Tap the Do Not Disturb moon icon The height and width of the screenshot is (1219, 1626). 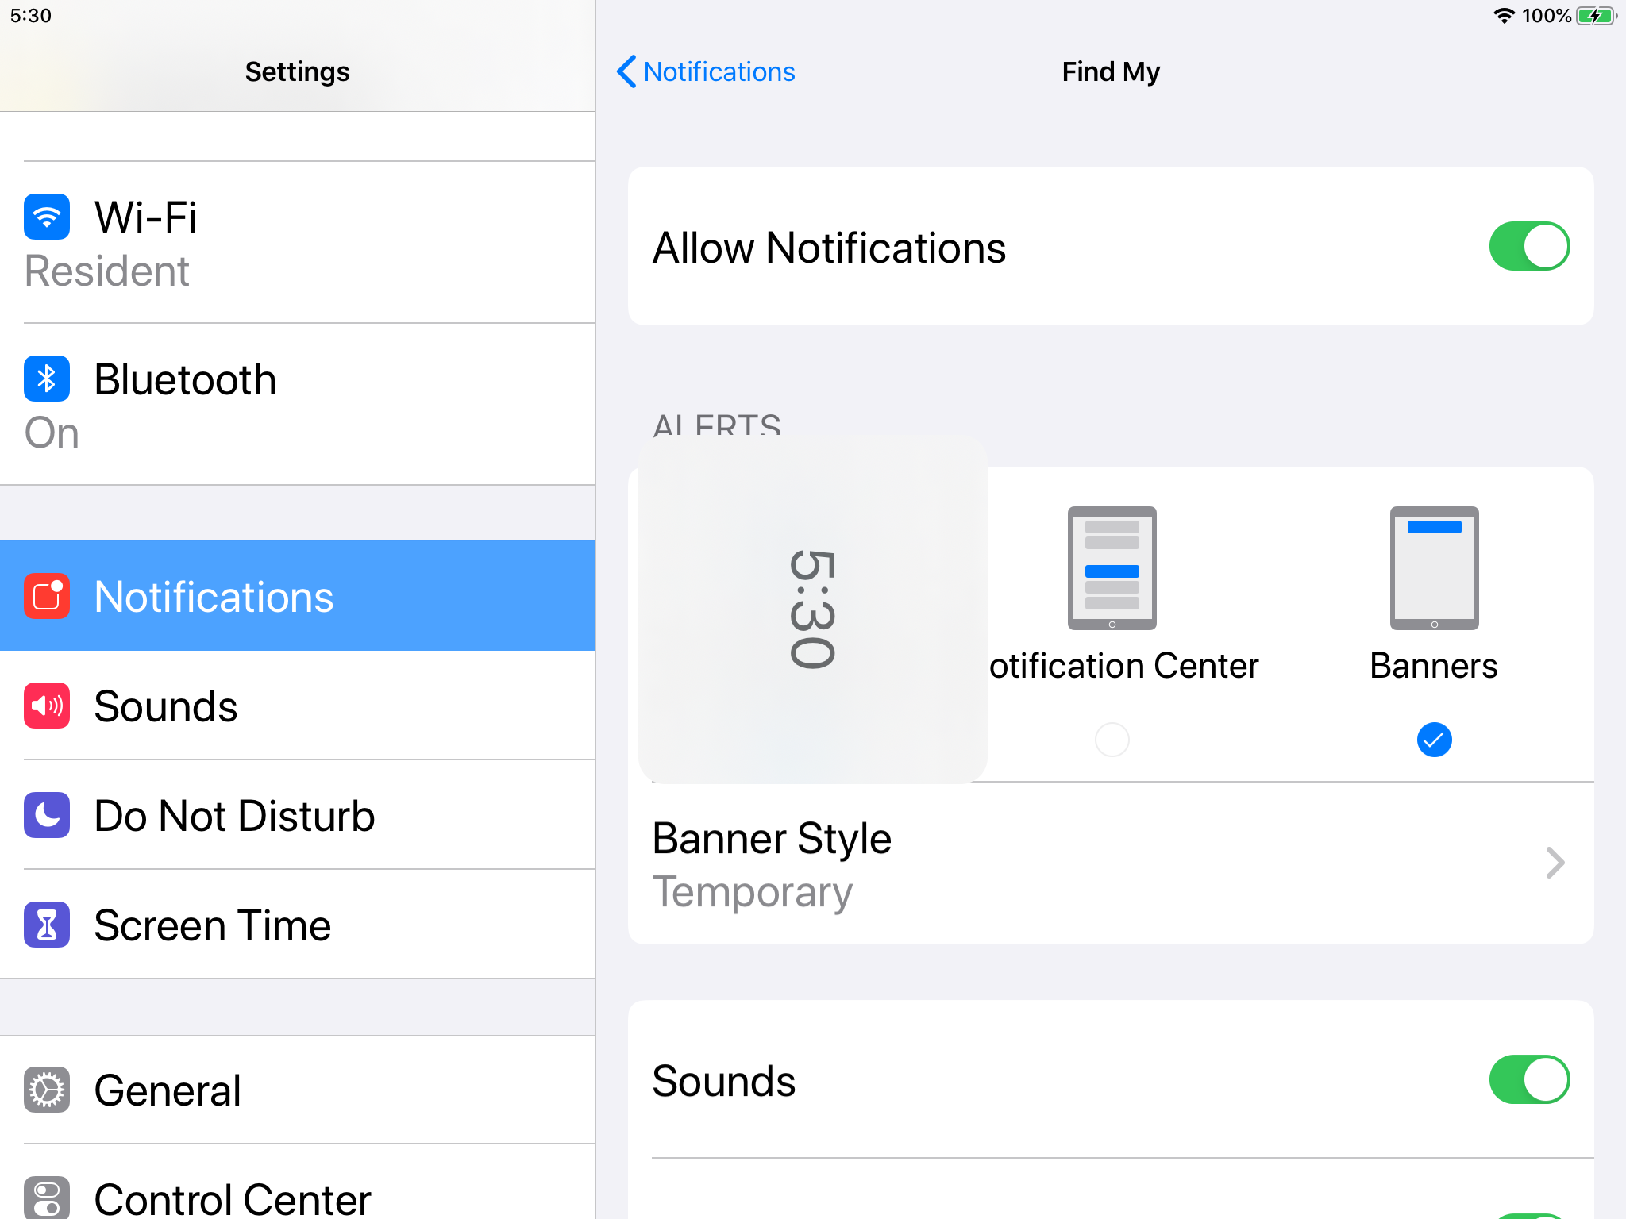tap(47, 815)
